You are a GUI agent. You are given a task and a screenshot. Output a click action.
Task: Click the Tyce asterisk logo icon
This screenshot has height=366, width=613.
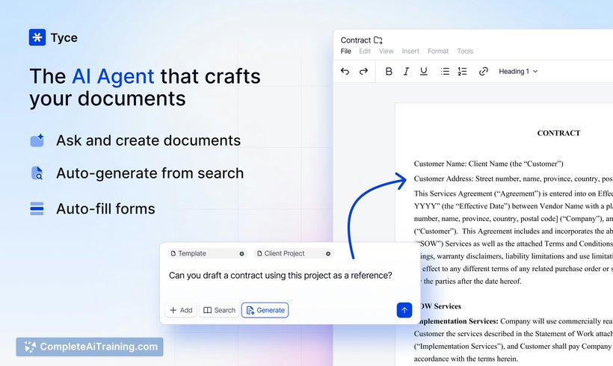[37, 37]
